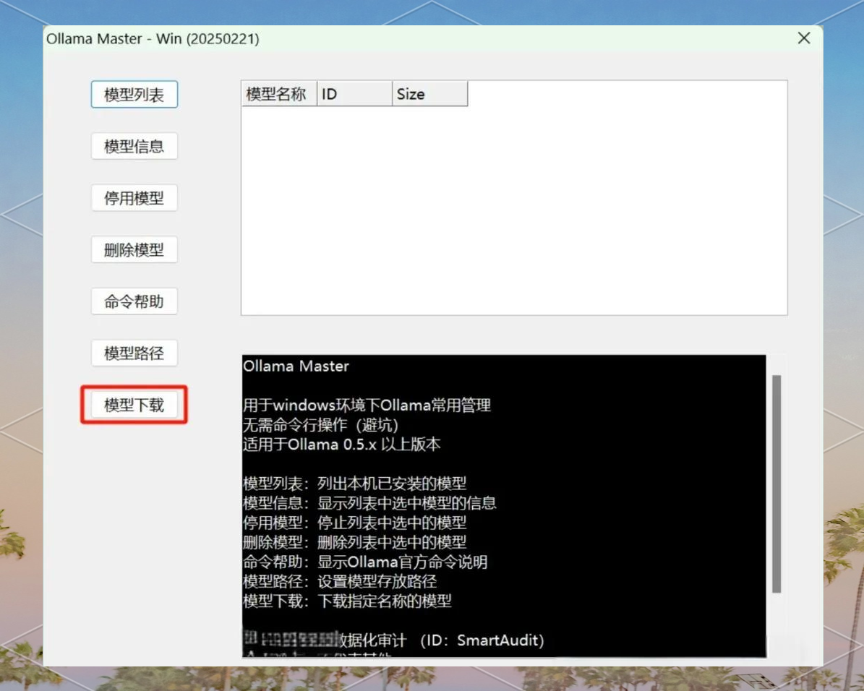This screenshot has height=691, width=864.
Task: Click the line '模型下载：下载指定名称的模型'
Action: point(347,601)
